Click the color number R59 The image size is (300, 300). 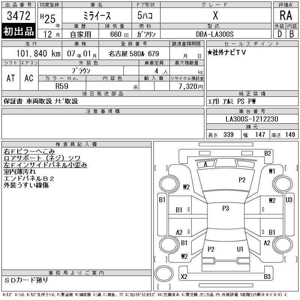point(62,86)
